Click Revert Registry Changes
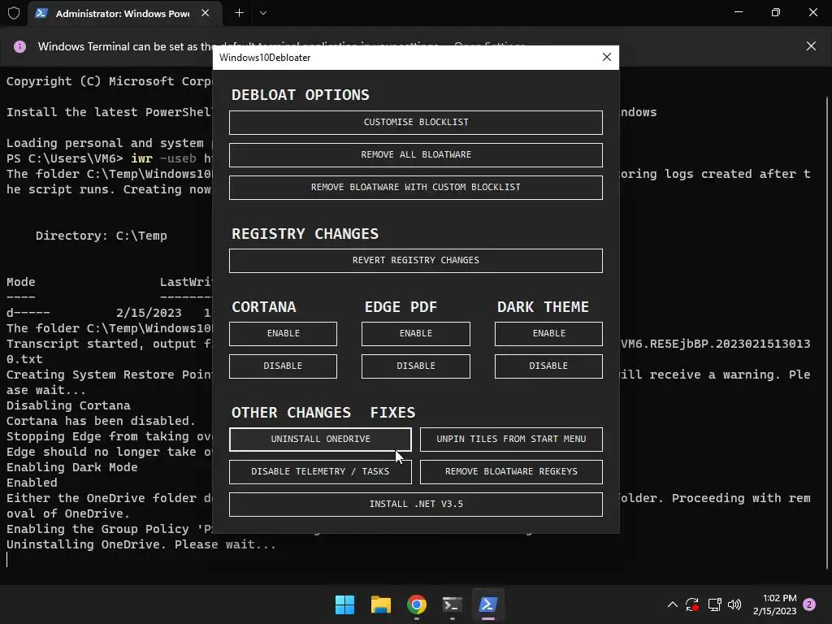The height and width of the screenshot is (624, 832). tap(415, 260)
